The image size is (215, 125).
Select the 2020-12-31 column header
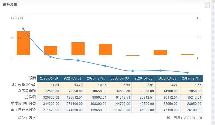[x=96, y=78]
